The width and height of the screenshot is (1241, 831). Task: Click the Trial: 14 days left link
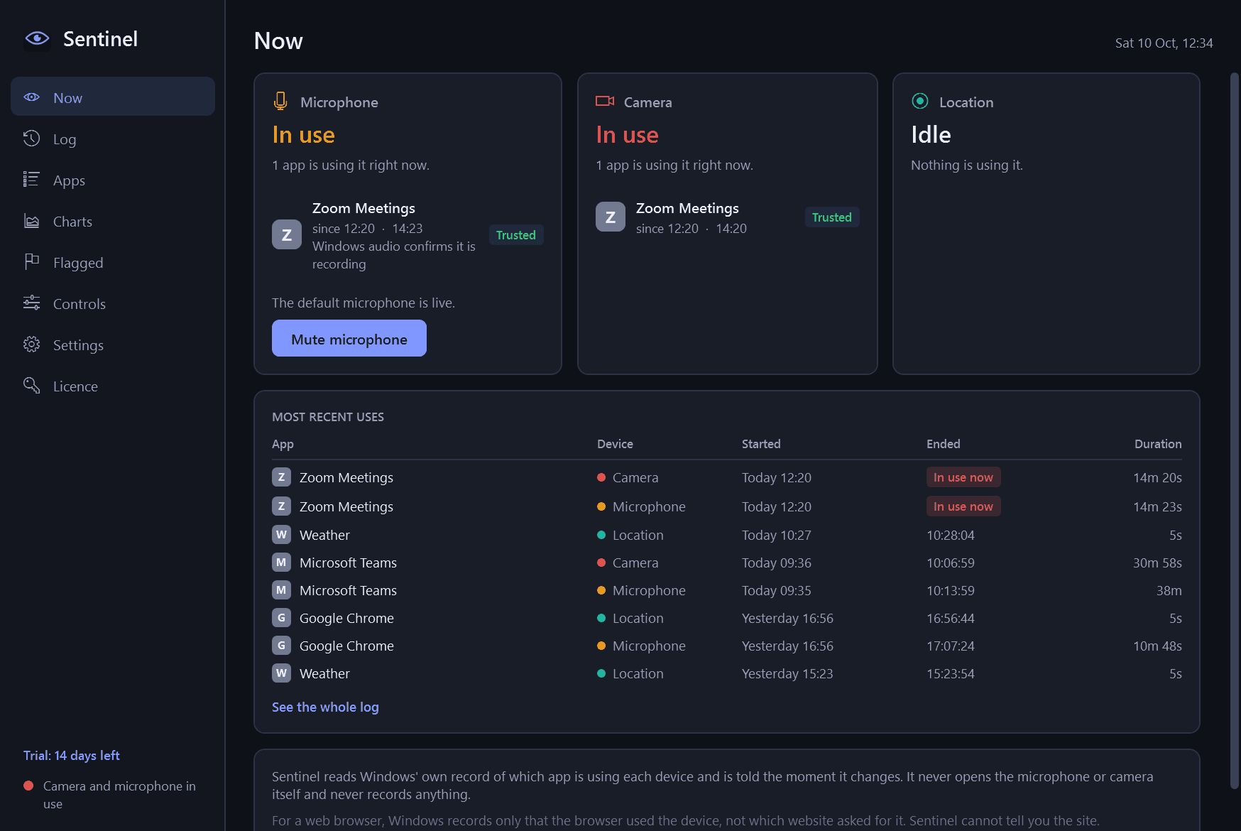(x=72, y=755)
